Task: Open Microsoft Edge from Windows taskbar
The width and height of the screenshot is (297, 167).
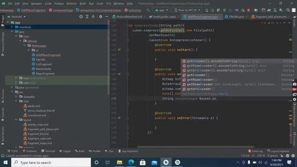Action: (131, 162)
